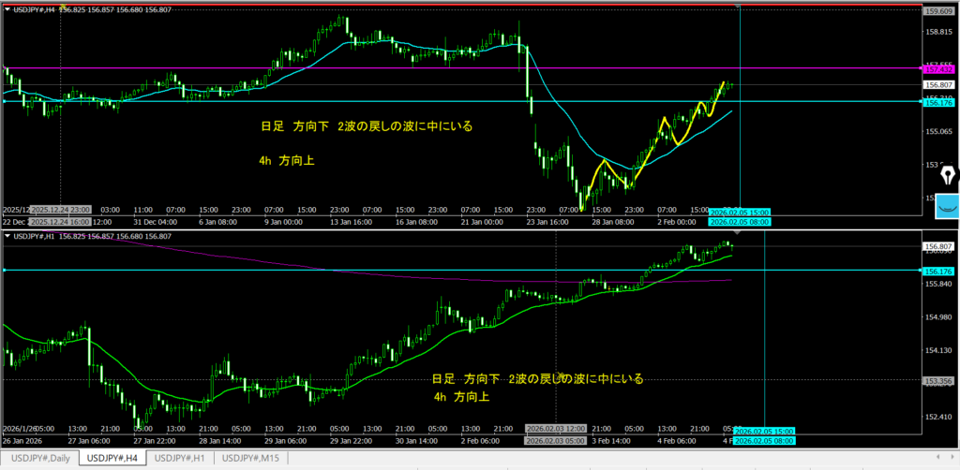Click the 2025.12.24 23:00 time marker

(x=61, y=211)
